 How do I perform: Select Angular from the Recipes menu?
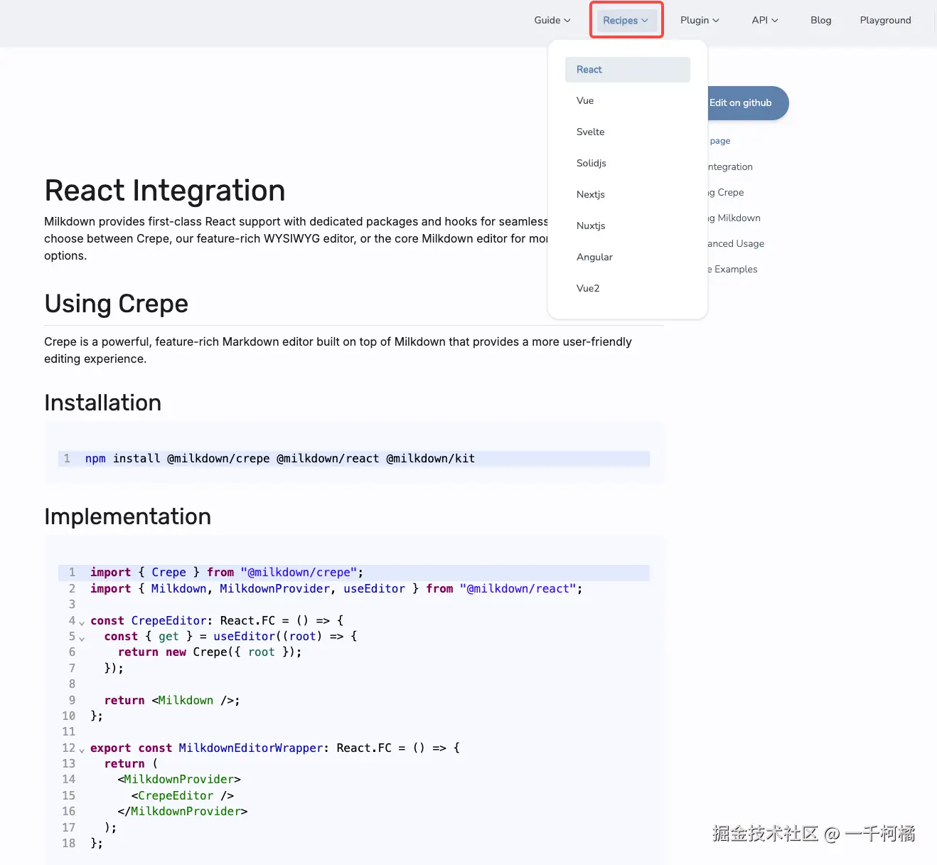click(x=628, y=258)
